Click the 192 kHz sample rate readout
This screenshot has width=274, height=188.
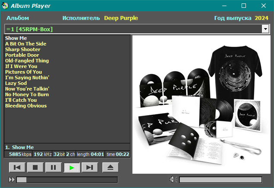click(x=43, y=154)
